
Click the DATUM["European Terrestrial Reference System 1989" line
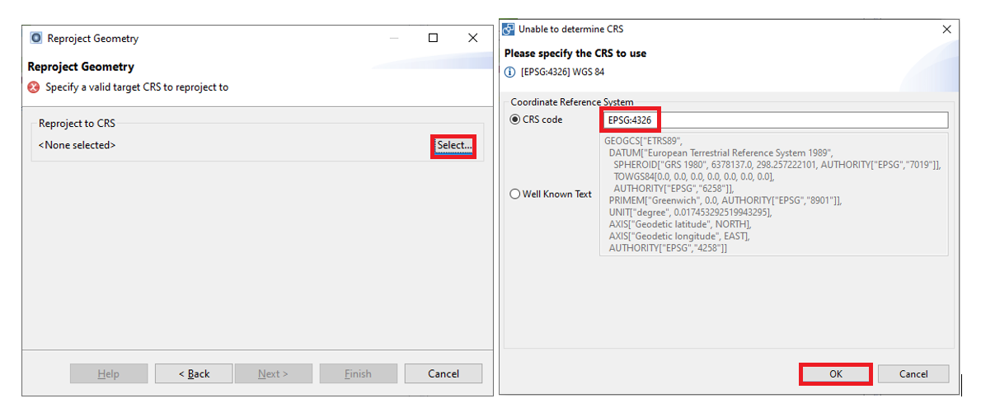click(x=720, y=152)
